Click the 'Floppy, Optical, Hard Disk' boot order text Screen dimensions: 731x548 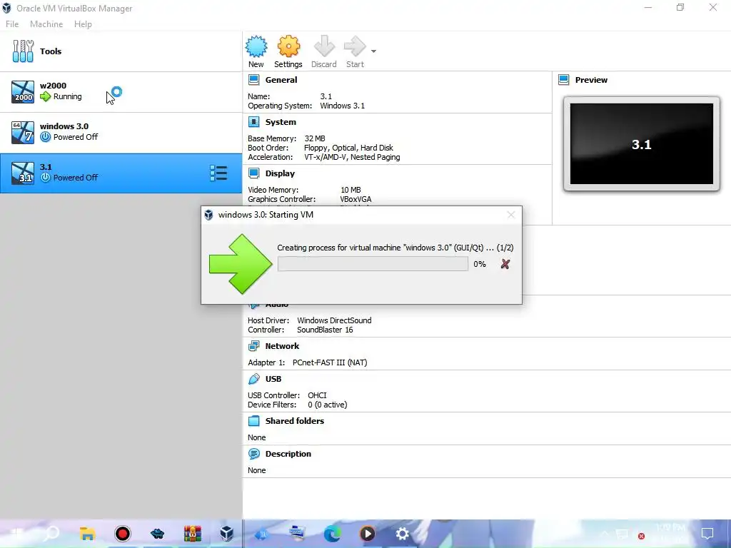point(348,148)
